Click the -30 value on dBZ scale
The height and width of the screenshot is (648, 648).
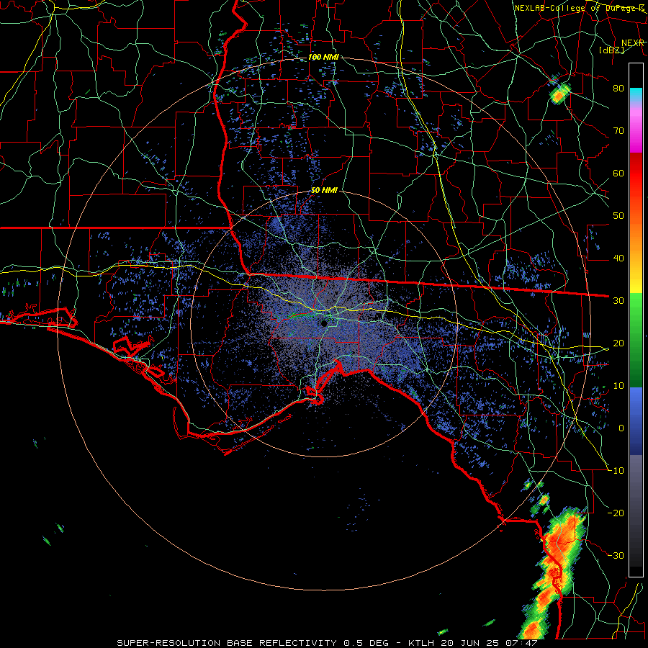(x=616, y=556)
